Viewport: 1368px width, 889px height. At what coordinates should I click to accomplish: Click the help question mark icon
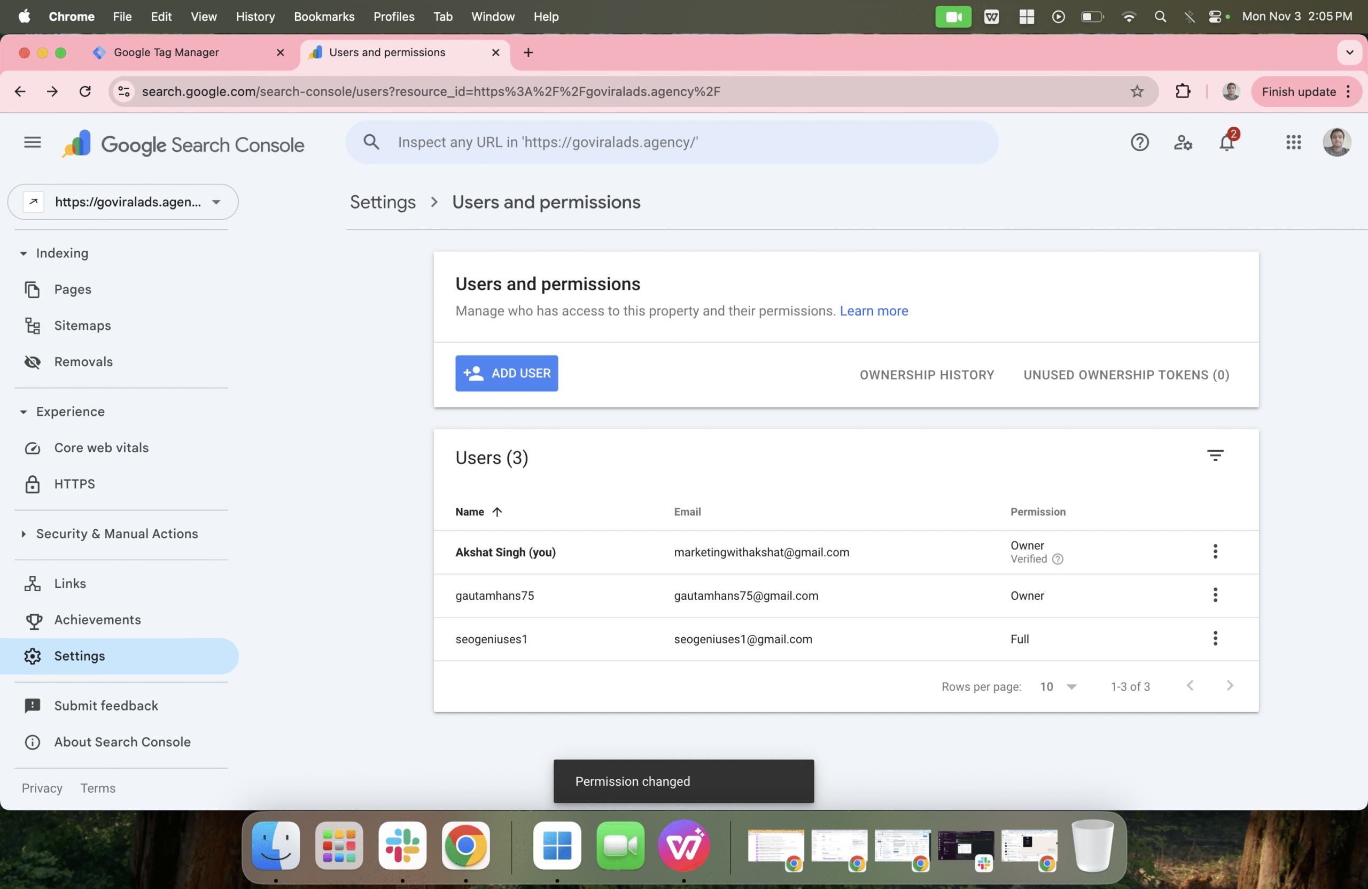click(x=1139, y=143)
